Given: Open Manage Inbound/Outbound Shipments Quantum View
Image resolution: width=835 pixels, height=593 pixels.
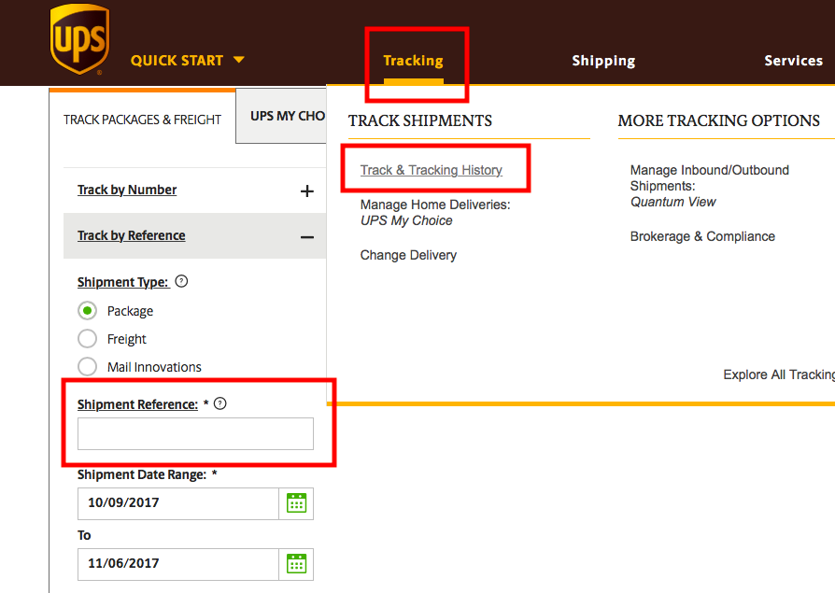Looking at the screenshot, I should [709, 186].
